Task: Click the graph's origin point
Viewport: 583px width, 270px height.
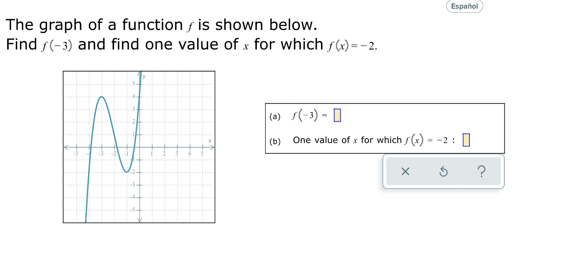Action: click(x=139, y=147)
